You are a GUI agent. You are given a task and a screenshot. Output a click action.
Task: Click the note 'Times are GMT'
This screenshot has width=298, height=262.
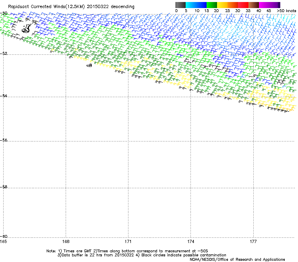click(x=78, y=251)
